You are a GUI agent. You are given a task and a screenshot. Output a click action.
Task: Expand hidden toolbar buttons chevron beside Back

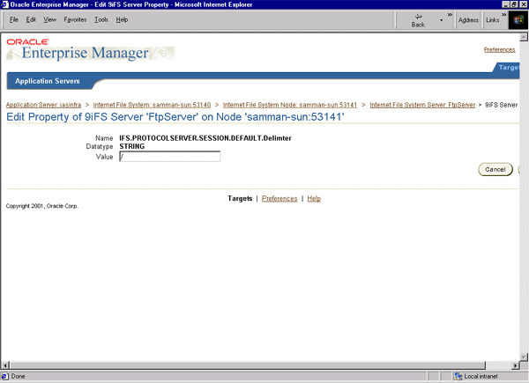point(450,14)
